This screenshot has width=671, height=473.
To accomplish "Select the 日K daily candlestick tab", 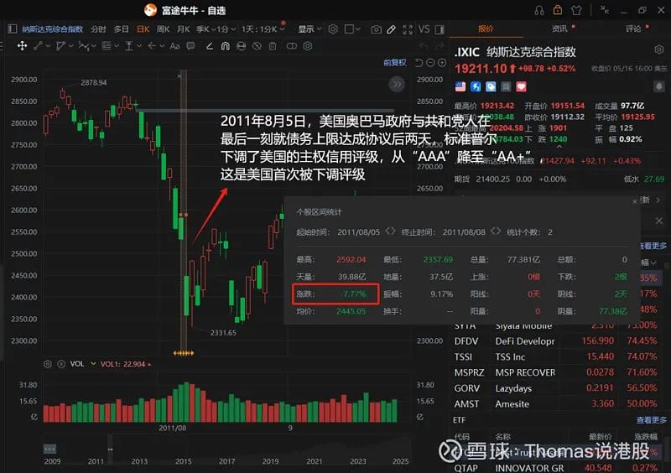I will (143, 29).
